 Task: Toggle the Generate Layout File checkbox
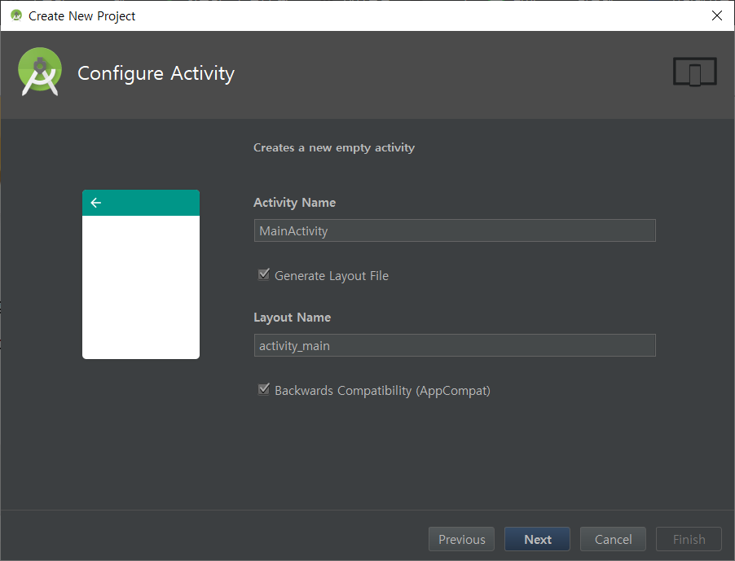point(264,274)
